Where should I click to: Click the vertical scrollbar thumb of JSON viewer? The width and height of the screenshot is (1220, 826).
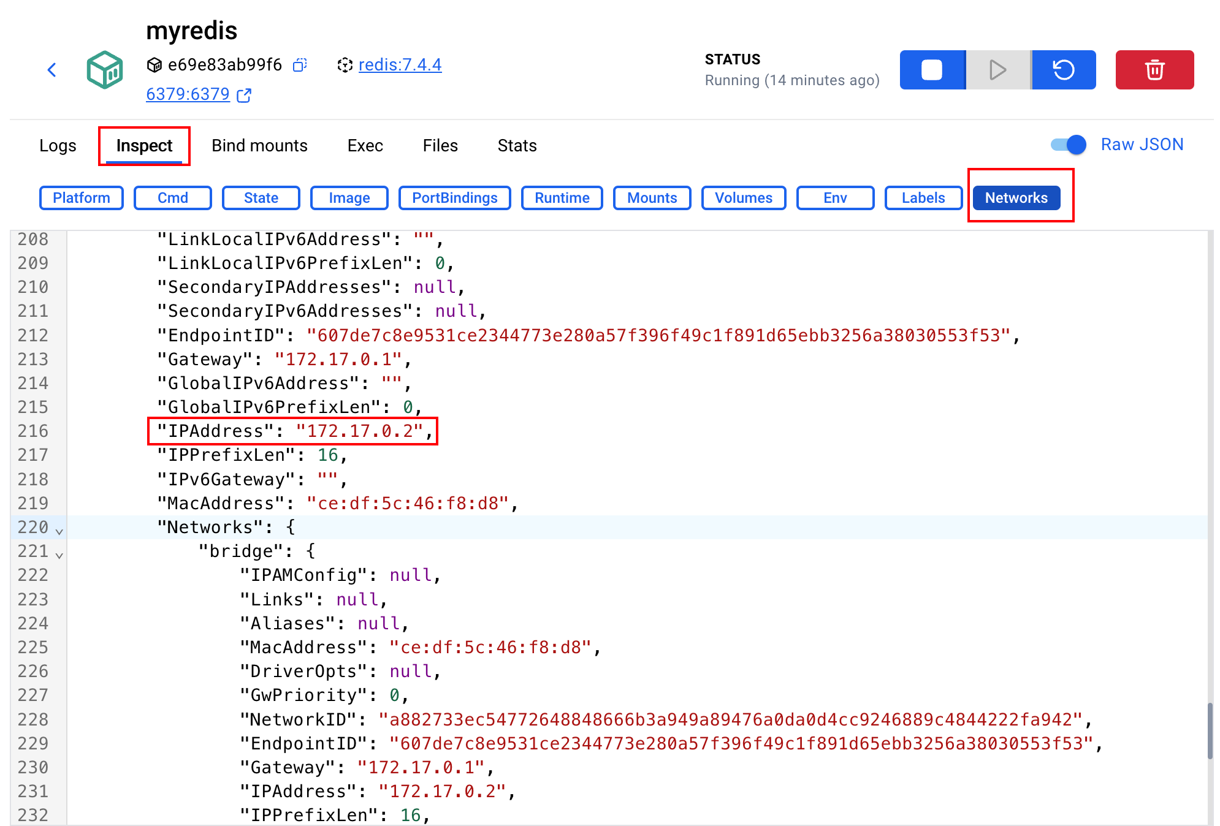[1210, 730]
